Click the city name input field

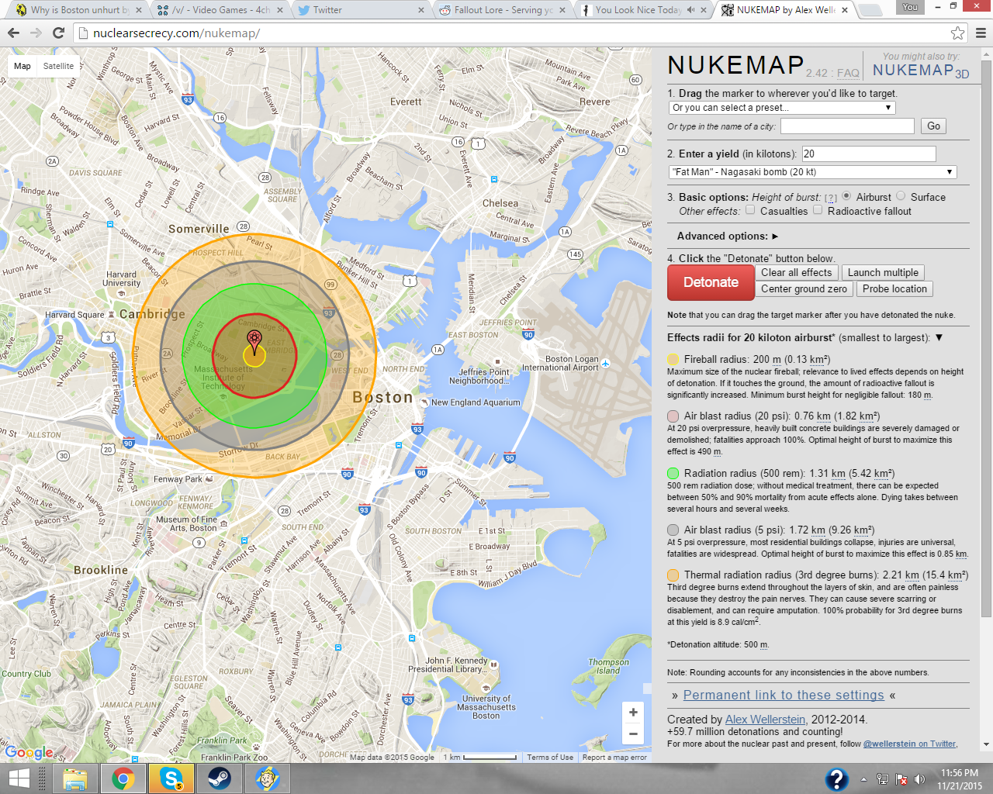click(x=847, y=126)
